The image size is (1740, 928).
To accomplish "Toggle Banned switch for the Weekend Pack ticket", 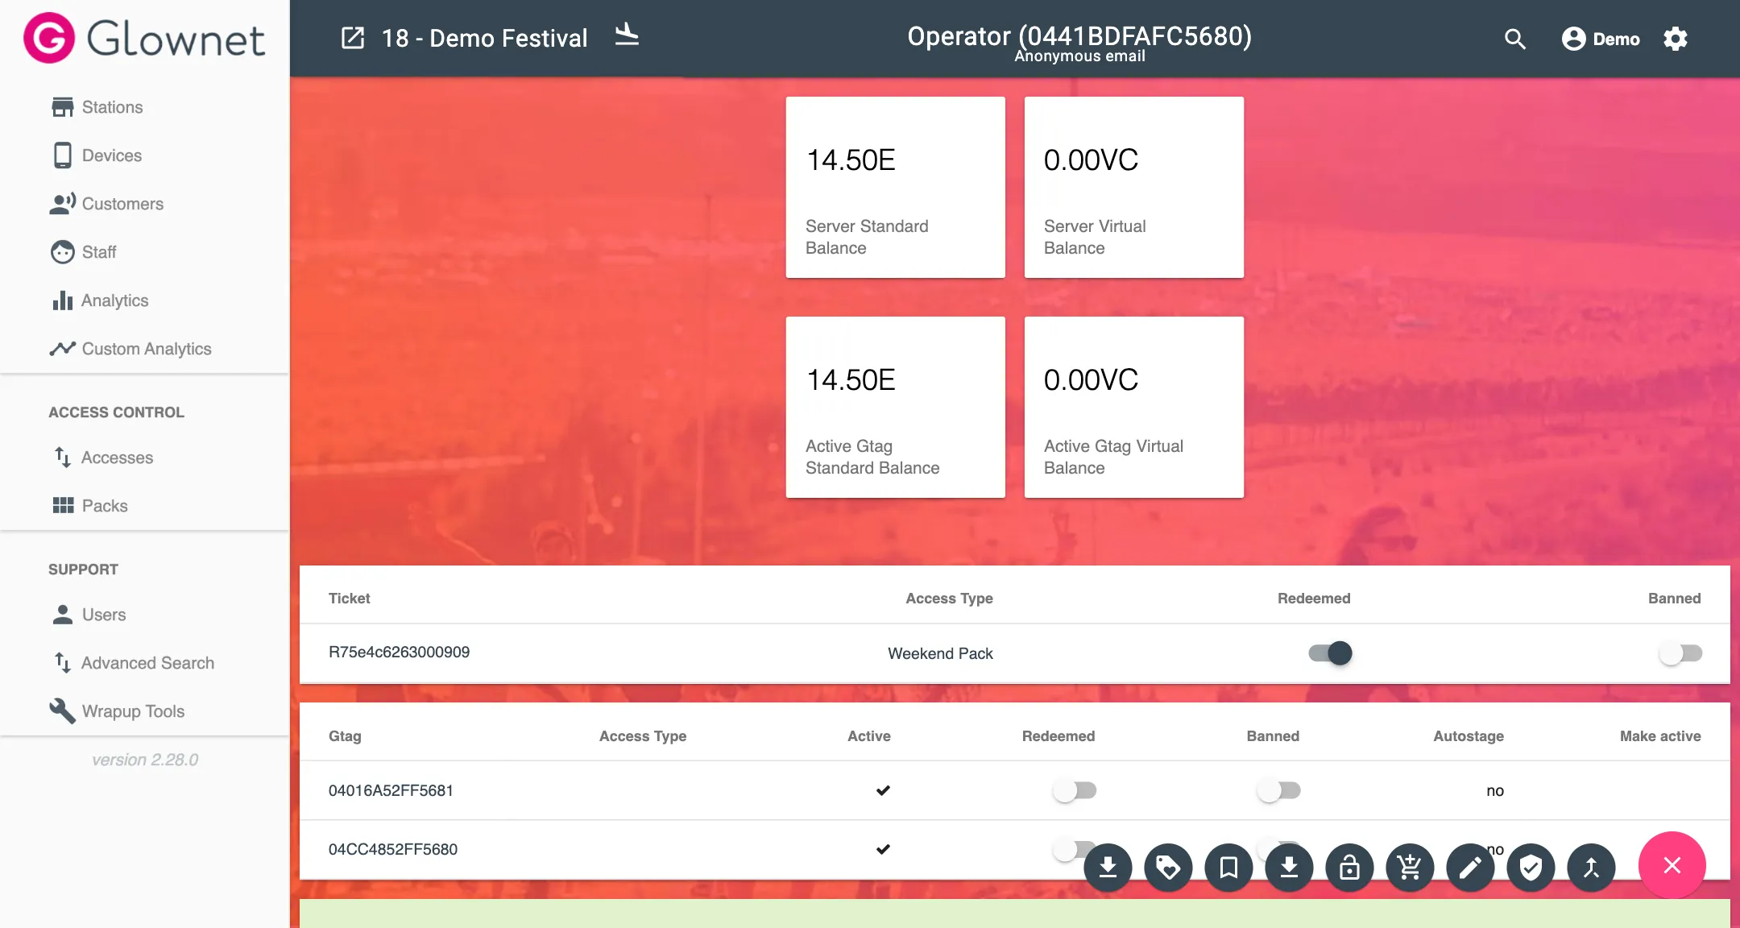I will tap(1680, 652).
